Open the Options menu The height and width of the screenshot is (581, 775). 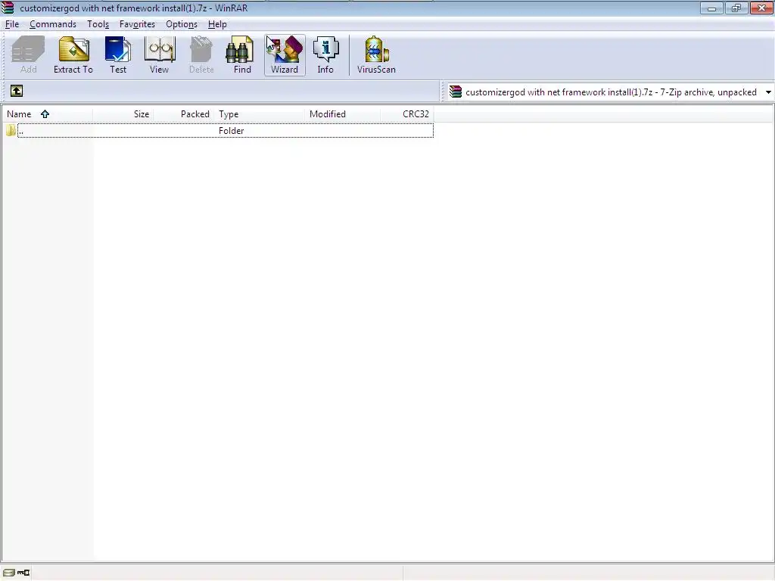pos(182,24)
